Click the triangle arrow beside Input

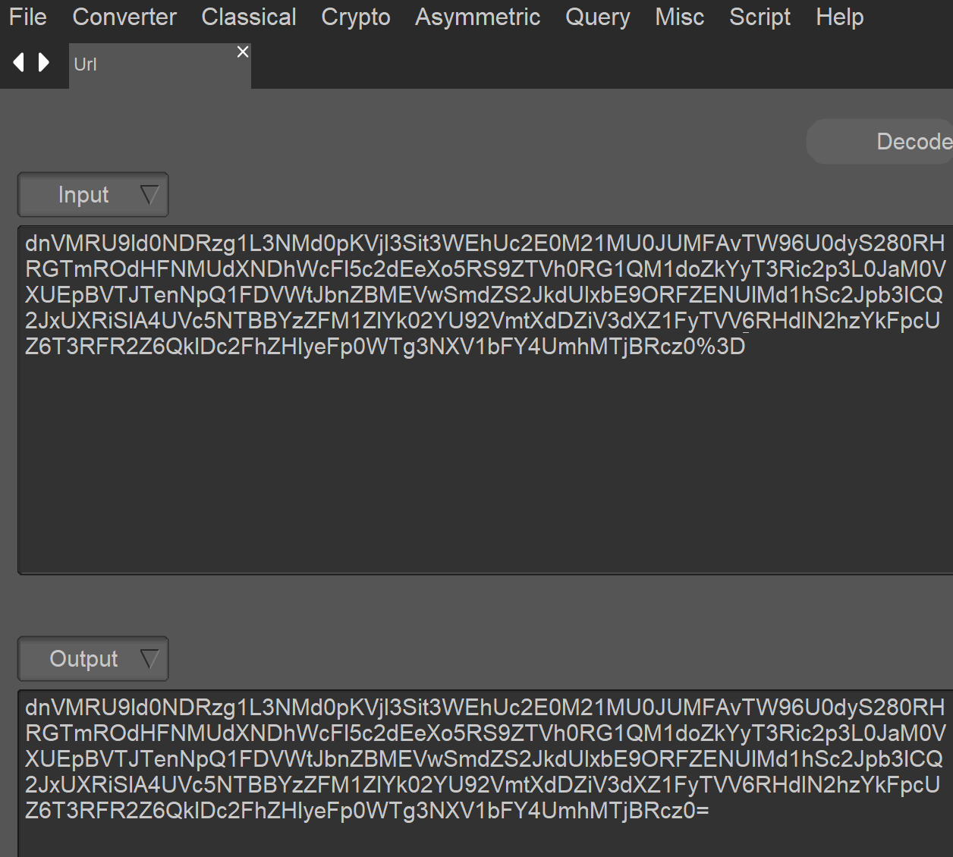tap(149, 195)
